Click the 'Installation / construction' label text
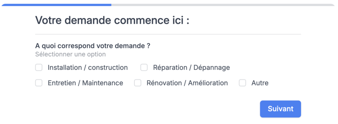Screen dimensions: 338x124 88,68
